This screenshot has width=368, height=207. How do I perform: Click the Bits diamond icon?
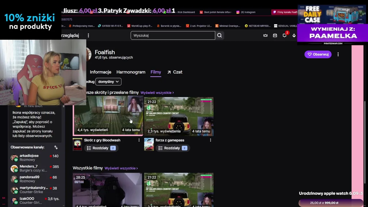[294, 35]
